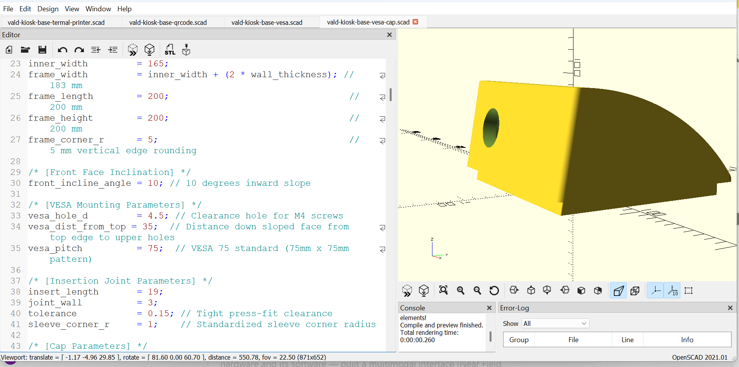Switch to vald-kiosk-base-vesa.scad tab

coord(267,23)
